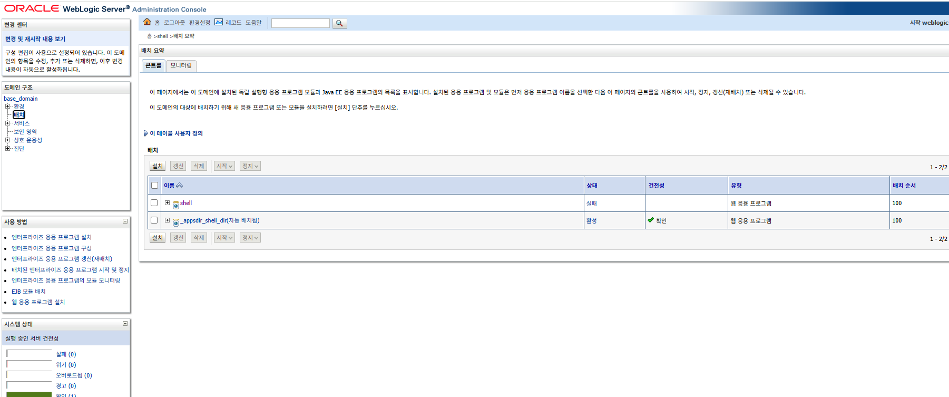The image size is (949, 397).
Task: Expand 이 테이블 사용자 정의 section
Action: [x=146, y=133]
